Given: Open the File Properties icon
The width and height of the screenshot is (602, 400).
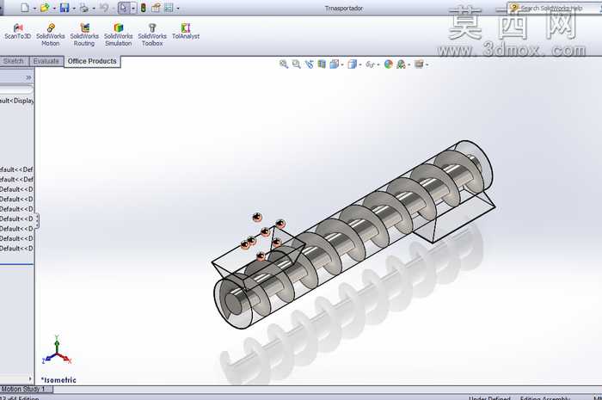Looking at the screenshot, I should 156,8.
